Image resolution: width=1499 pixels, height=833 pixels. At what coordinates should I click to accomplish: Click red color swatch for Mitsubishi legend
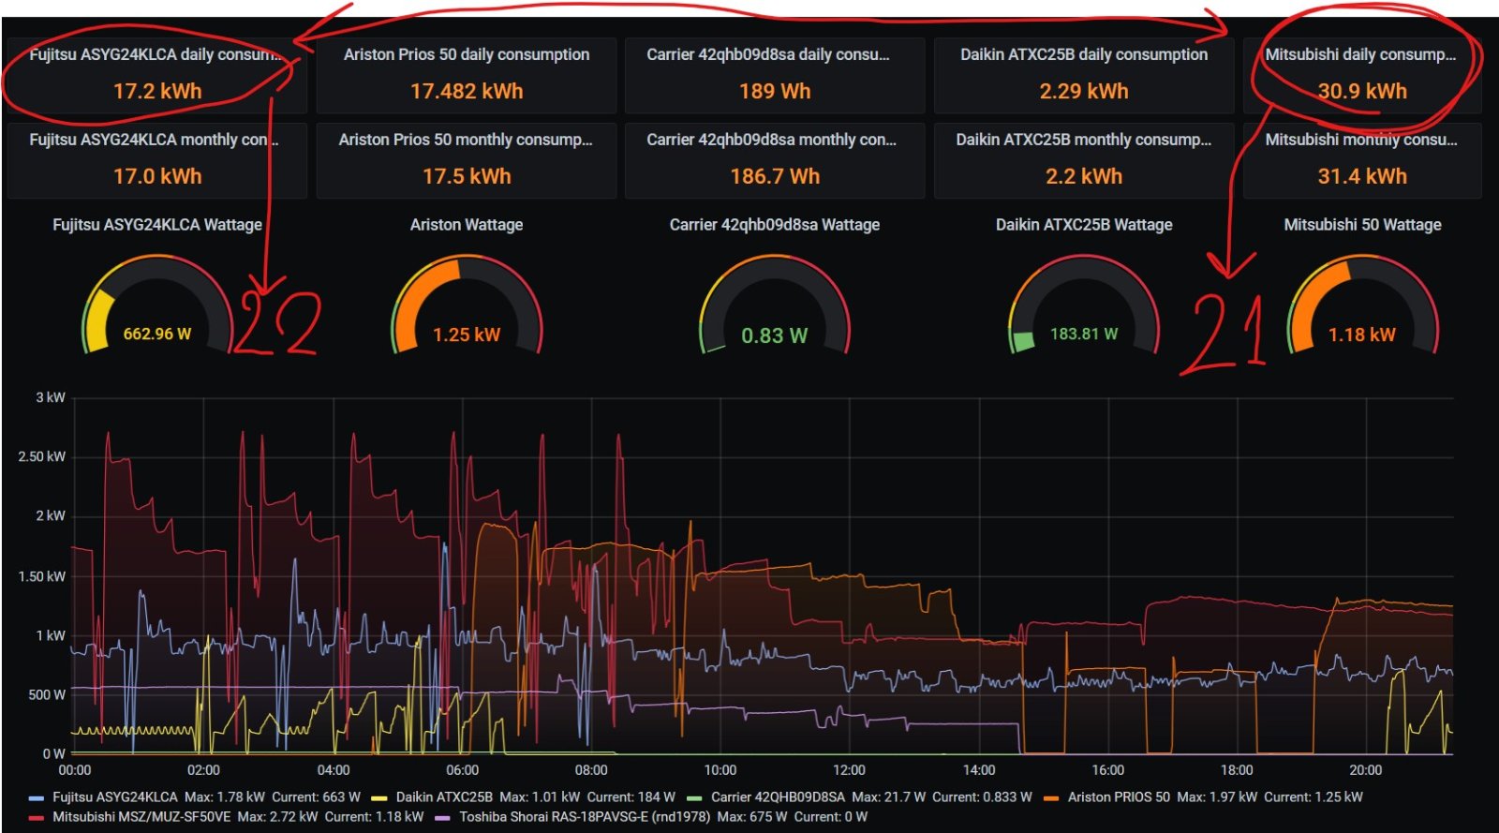coord(37,818)
